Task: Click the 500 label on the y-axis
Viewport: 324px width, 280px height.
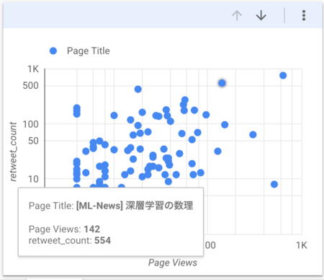Action: point(30,86)
